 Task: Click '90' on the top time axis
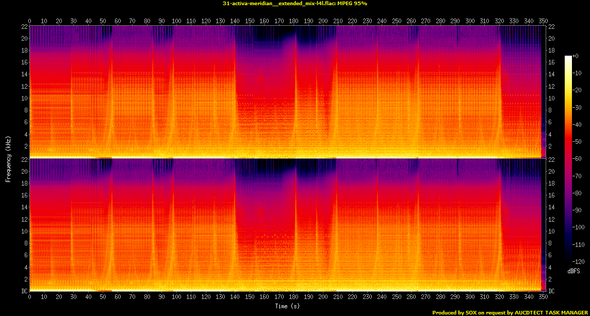162,21
